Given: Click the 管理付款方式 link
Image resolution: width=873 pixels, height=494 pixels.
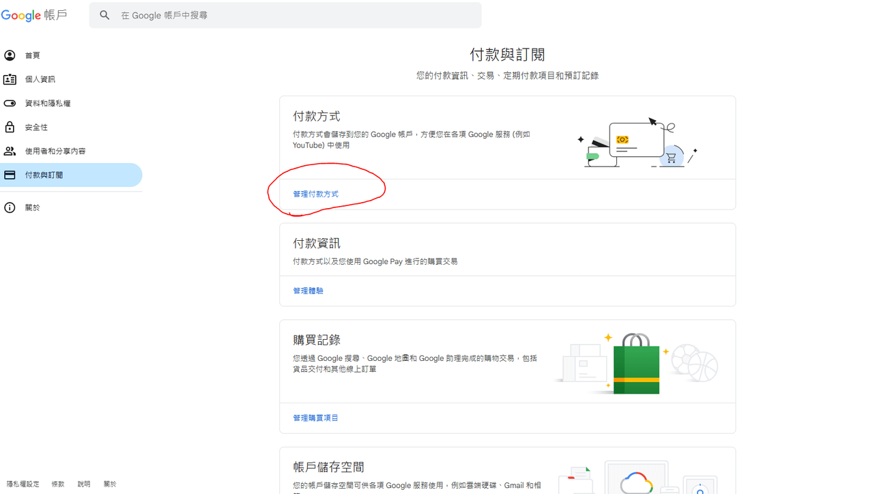Looking at the screenshot, I should click(x=315, y=194).
